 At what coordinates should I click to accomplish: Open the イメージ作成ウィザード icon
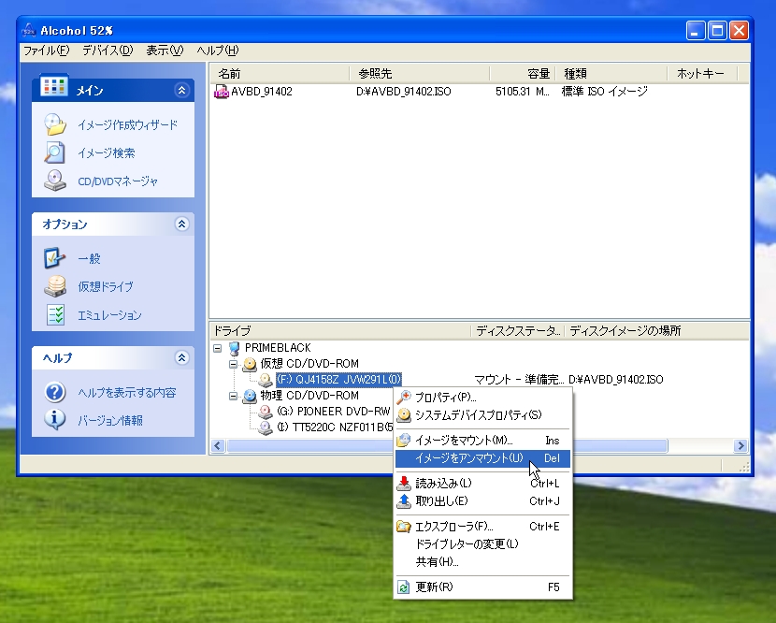click(x=55, y=124)
